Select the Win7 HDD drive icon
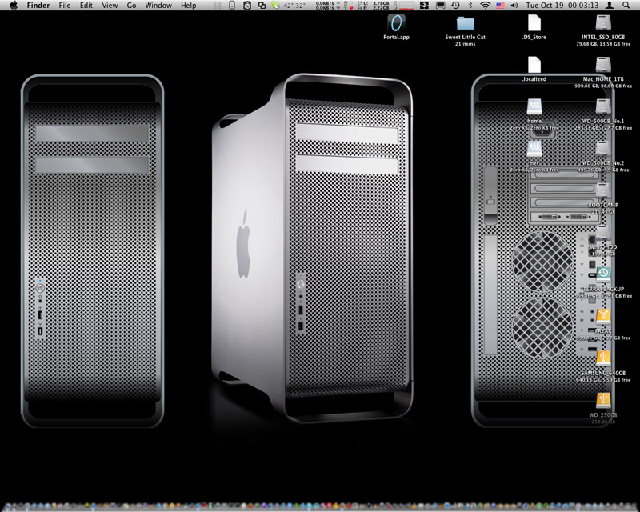Image resolution: width=640 pixels, height=512 pixels. 603,234
